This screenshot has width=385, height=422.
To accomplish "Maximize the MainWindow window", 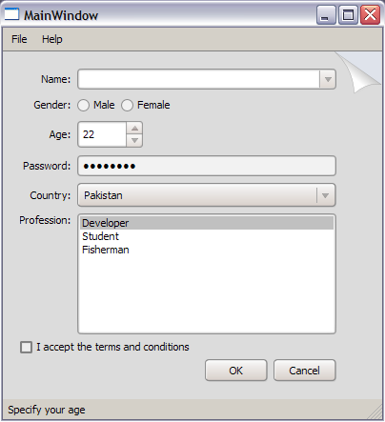I will point(348,15).
